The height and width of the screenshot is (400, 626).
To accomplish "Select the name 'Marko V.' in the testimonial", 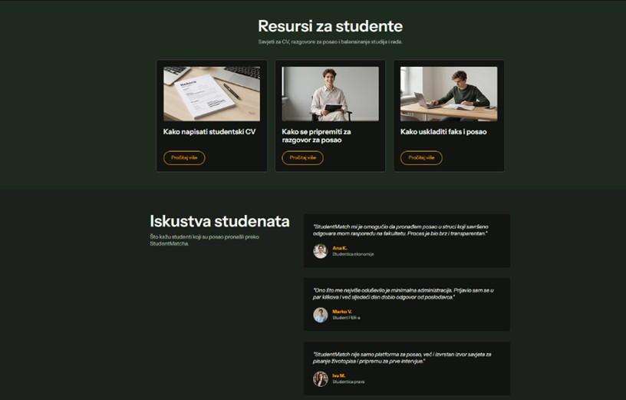I will (342, 312).
